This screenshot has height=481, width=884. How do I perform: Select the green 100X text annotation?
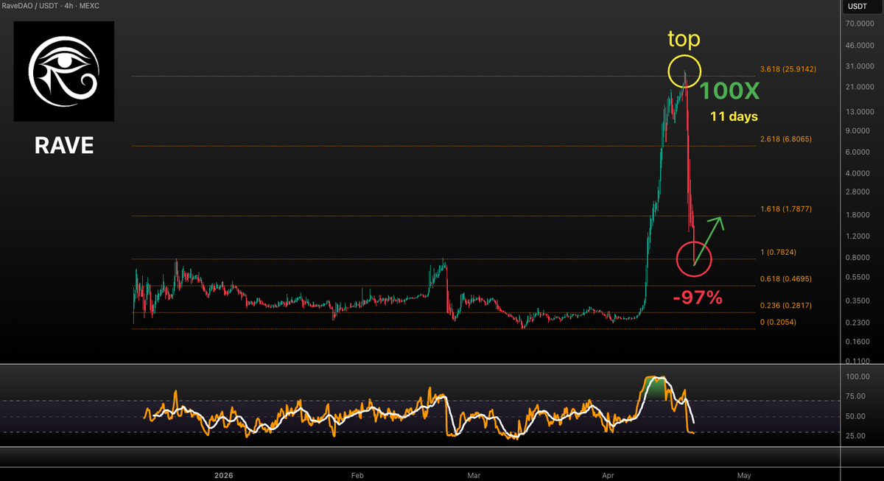(729, 91)
